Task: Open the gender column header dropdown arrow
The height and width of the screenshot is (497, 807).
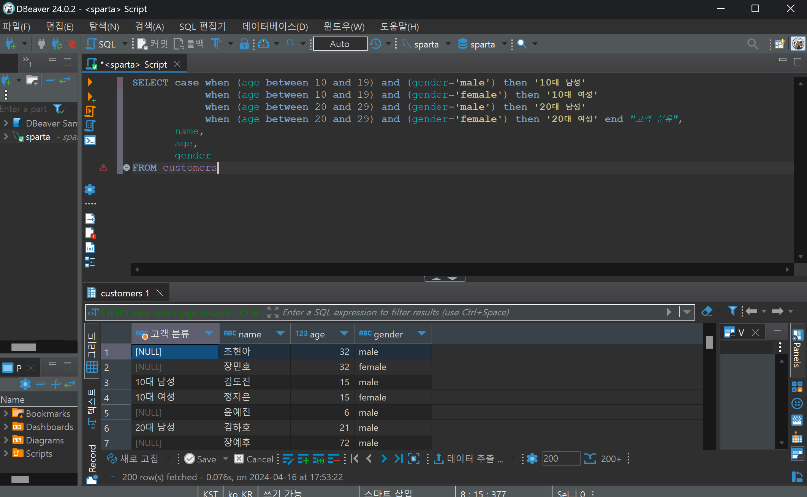Action: 421,334
